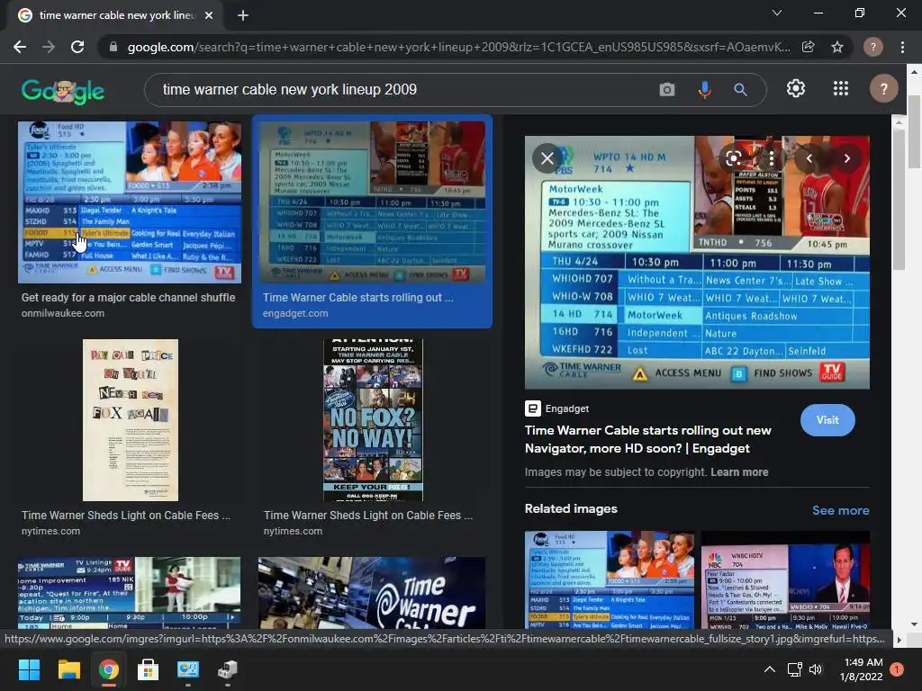Open the Time Warner Cable logo photo
Viewport: 922px width, 691px height.
coord(372,593)
